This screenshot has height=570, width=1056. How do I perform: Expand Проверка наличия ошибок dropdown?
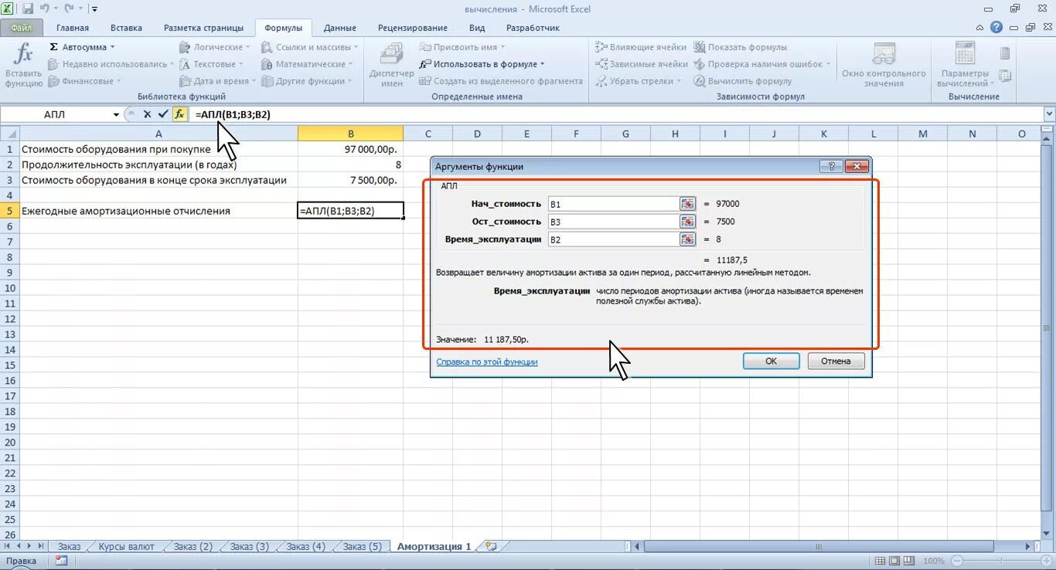tap(828, 64)
